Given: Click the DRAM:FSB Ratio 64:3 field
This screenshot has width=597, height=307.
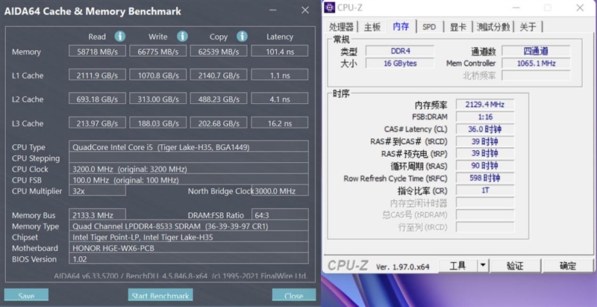Looking at the screenshot, I should (x=279, y=214).
